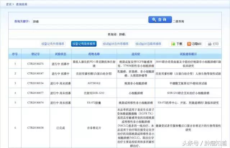This screenshot has width=230, height=148.
Task: Click 适应症 column header
Action: tap(136, 54)
